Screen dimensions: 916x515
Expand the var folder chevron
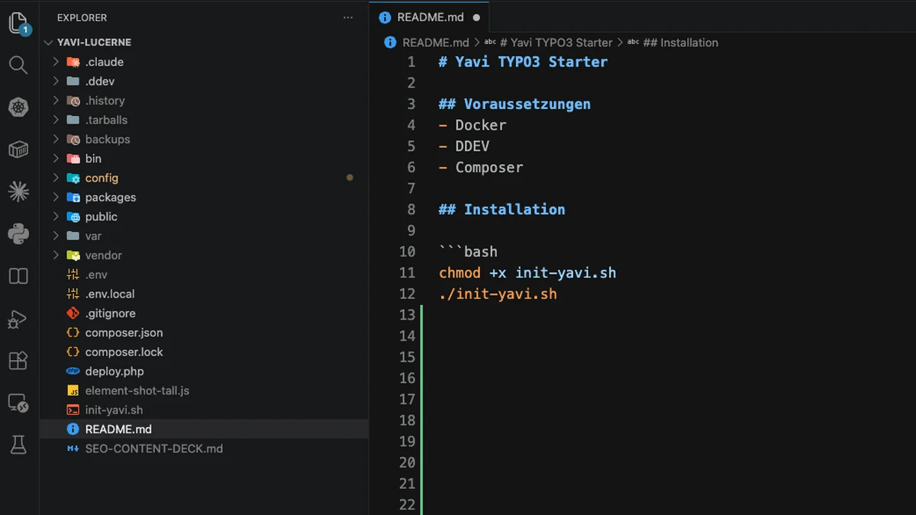click(56, 236)
